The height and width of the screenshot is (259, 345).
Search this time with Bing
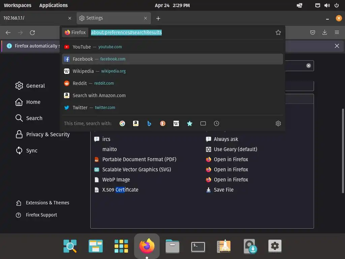149,123
